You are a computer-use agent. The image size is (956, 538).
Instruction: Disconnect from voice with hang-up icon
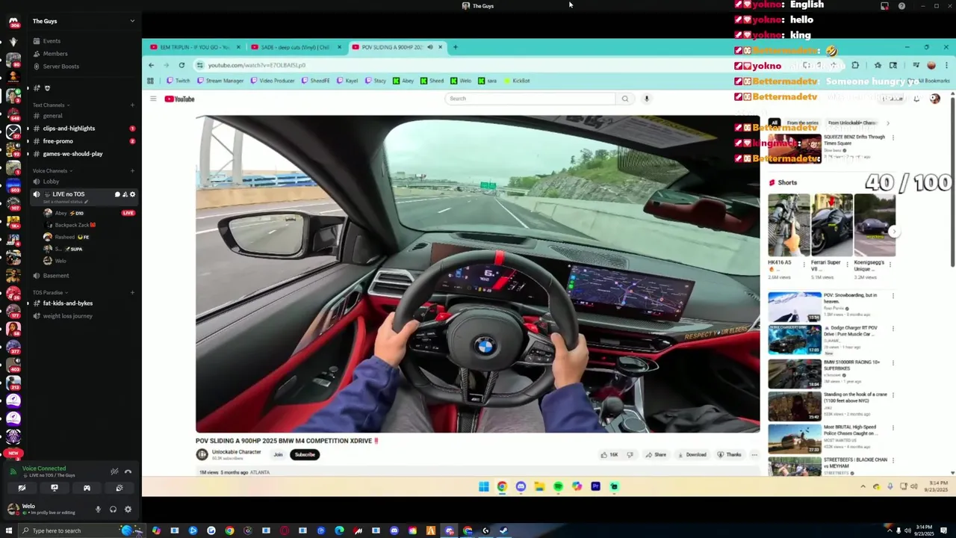point(128,471)
